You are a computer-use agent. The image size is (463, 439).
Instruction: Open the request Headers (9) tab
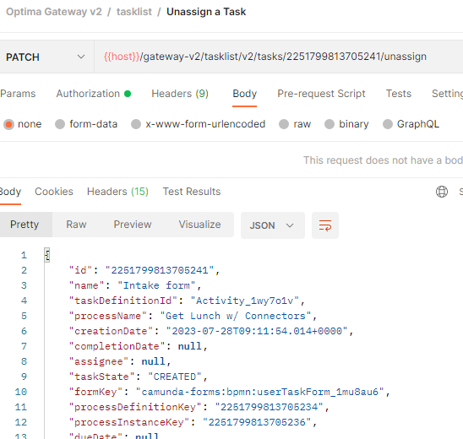point(180,94)
